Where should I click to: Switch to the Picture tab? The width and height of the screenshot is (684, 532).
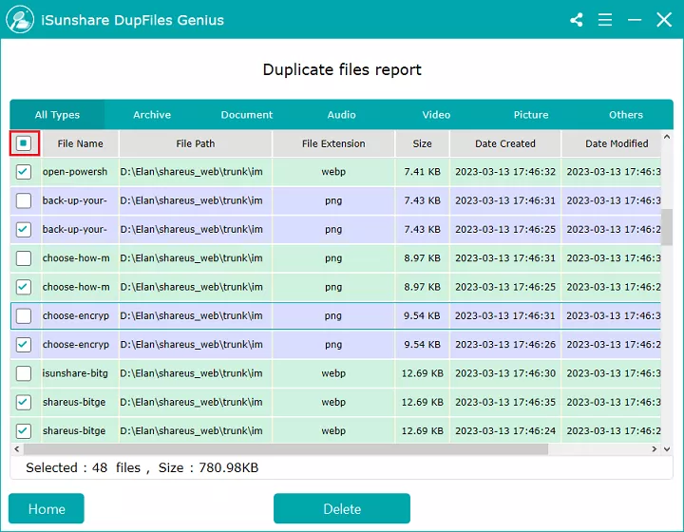[x=531, y=115]
